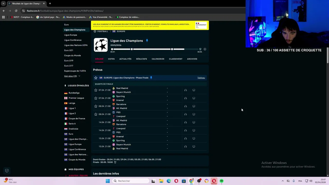
Task: Star the 08.04 PSG vs Liverpool match
Action: 96,114
